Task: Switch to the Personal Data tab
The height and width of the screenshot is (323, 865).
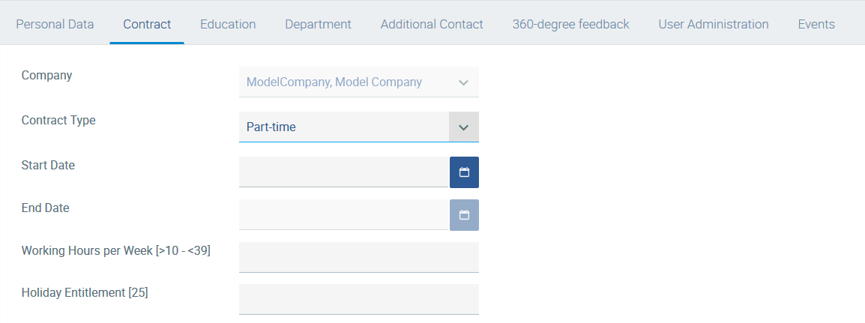Action: click(x=55, y=24)
